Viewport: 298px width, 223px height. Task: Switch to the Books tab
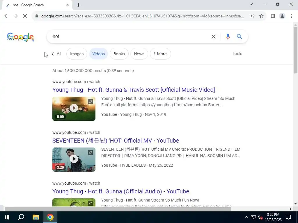pos(119,54)
